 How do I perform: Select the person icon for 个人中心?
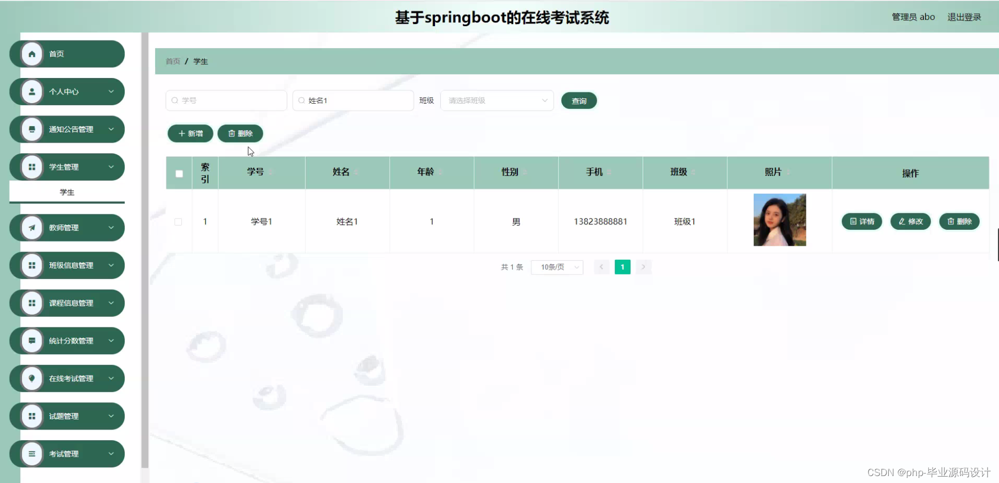(x=32, y=91)
